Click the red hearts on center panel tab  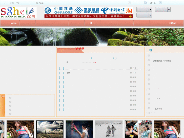[x=80, y=49]
